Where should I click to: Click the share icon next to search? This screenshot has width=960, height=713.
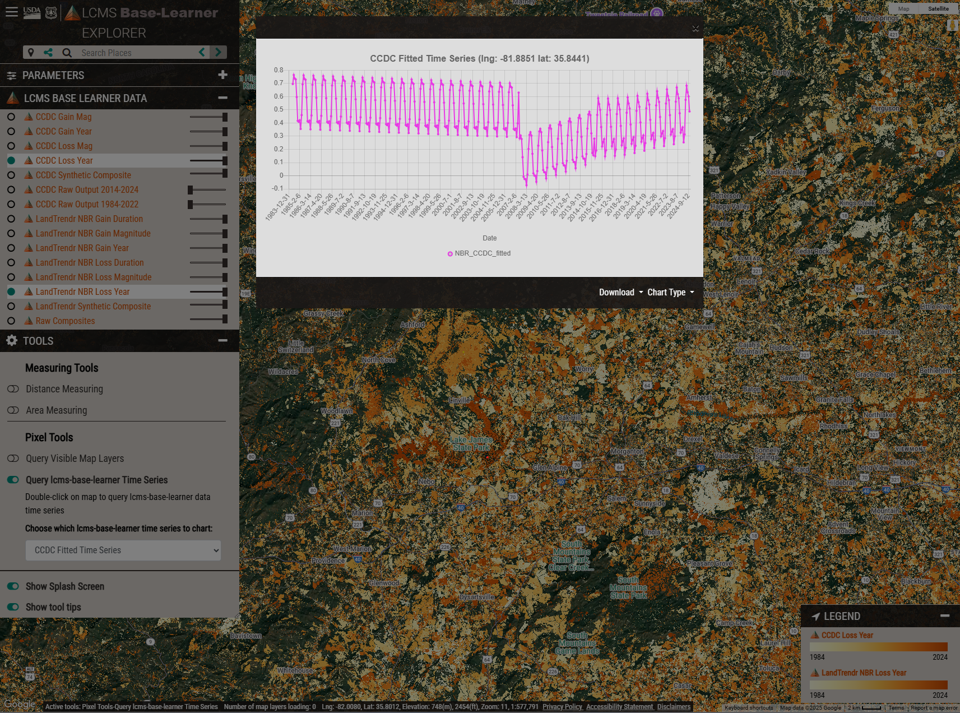point(49,52)
